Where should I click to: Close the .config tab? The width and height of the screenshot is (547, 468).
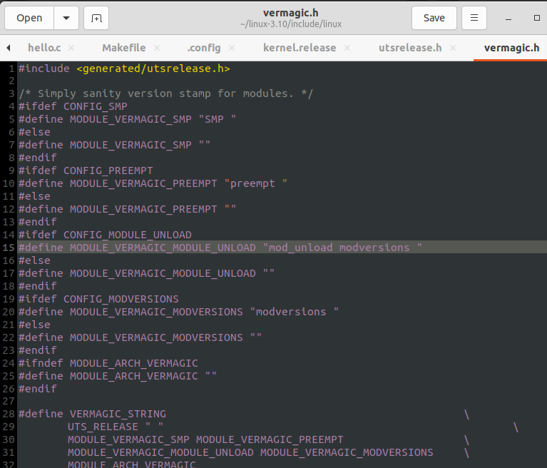233,48
